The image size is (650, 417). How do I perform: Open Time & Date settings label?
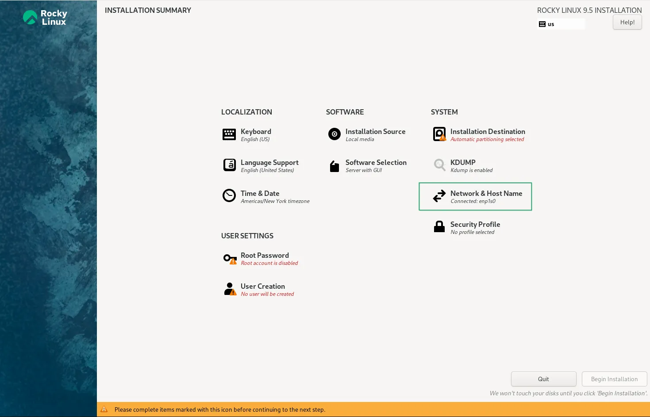tap(260, 193)
